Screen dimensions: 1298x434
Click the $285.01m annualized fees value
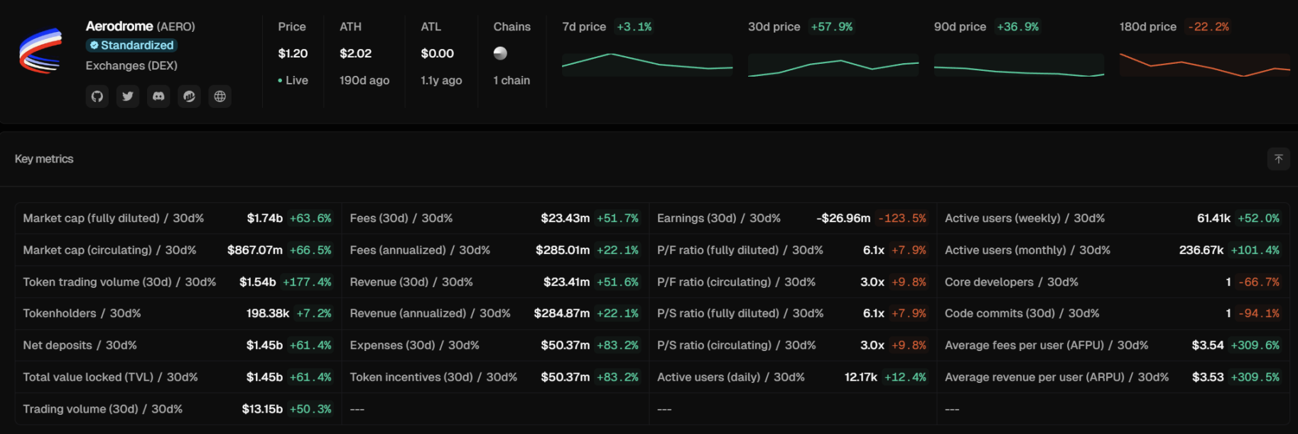[563, 250]
